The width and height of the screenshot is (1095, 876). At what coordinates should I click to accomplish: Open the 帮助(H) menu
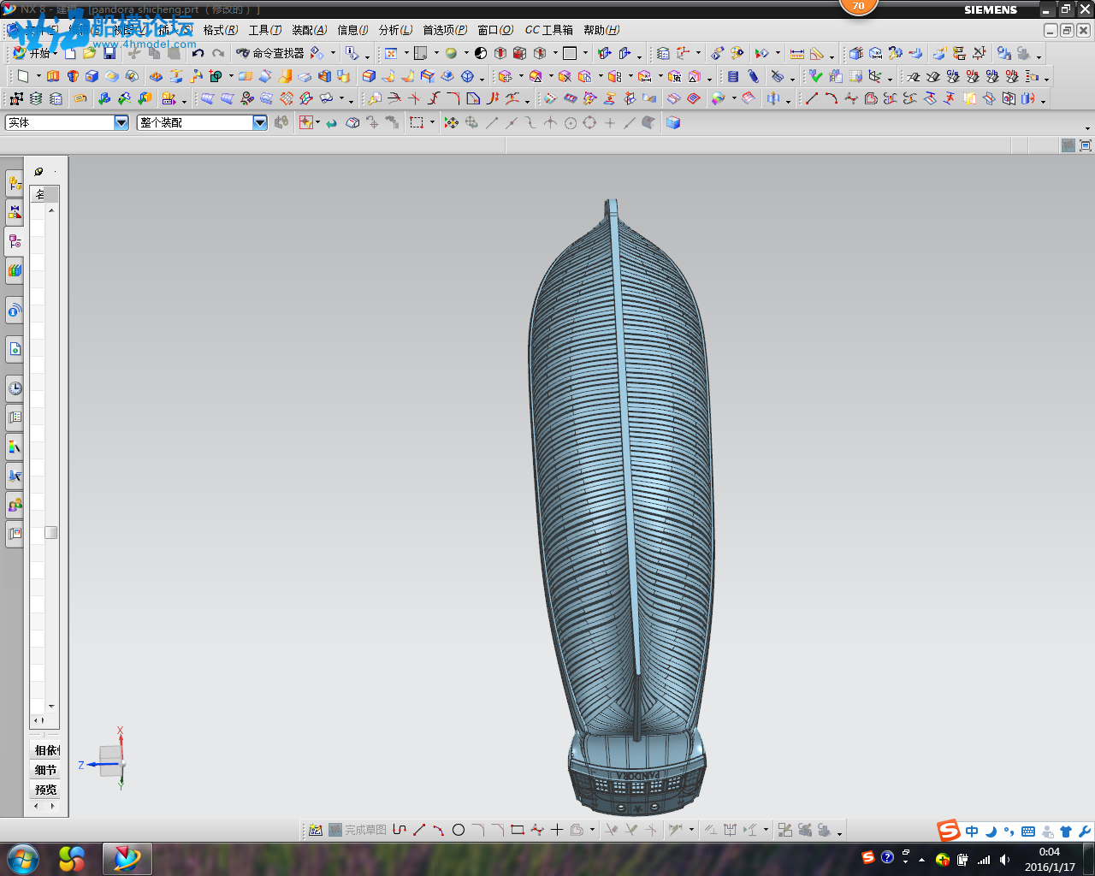(601, 30)
